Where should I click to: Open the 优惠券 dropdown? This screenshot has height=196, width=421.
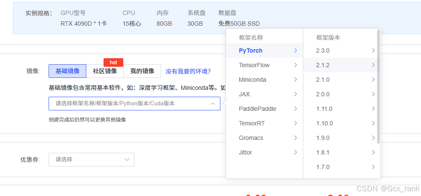pos(91,160)
